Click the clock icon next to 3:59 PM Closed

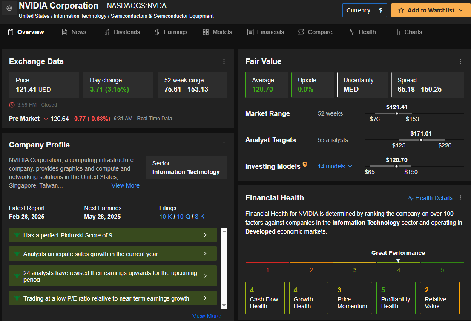pos(12,105)
